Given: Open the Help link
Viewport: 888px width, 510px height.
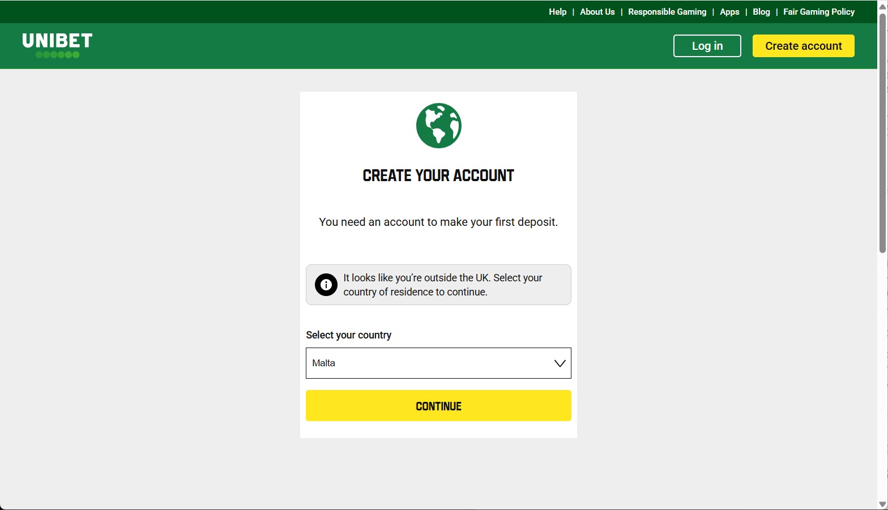Looking at the screenshot, I should tap(558, 12).
